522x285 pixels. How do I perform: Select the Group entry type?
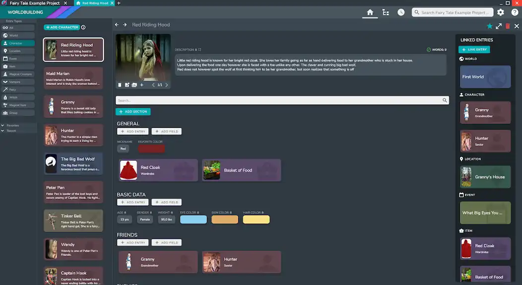(18, 113)
